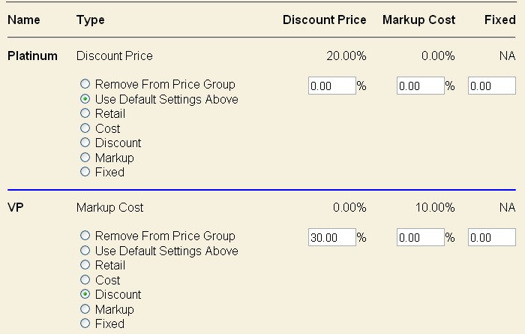
Task: Click VP's Discount Price field showing 30.00
Action: click(331, 237)
